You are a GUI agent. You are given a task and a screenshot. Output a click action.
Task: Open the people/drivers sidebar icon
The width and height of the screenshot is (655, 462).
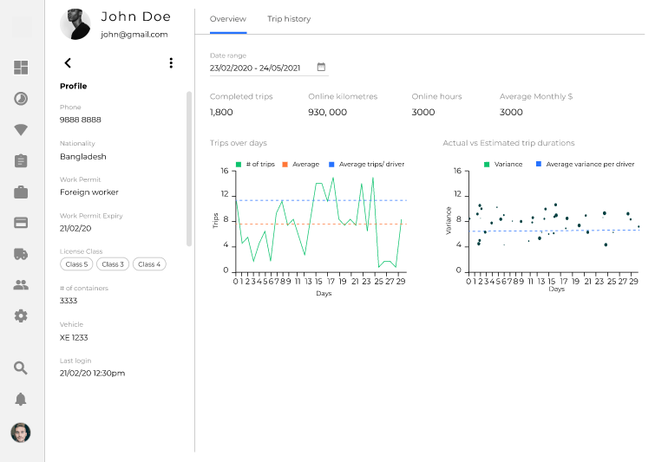pyautogui.click(x=21, y=285)
